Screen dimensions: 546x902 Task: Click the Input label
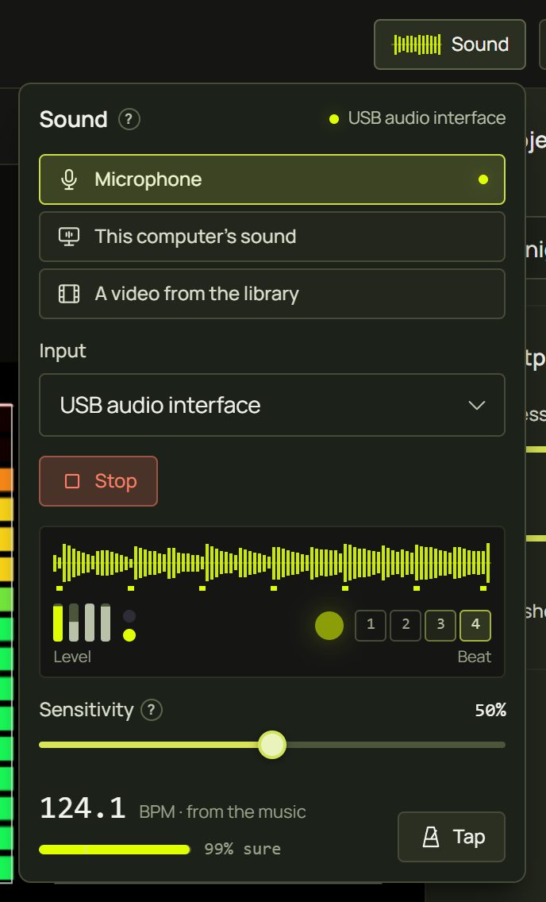63,351
